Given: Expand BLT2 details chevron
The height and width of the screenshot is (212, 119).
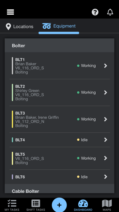Looking at the screenshot, I should click(x=106, y=93).
